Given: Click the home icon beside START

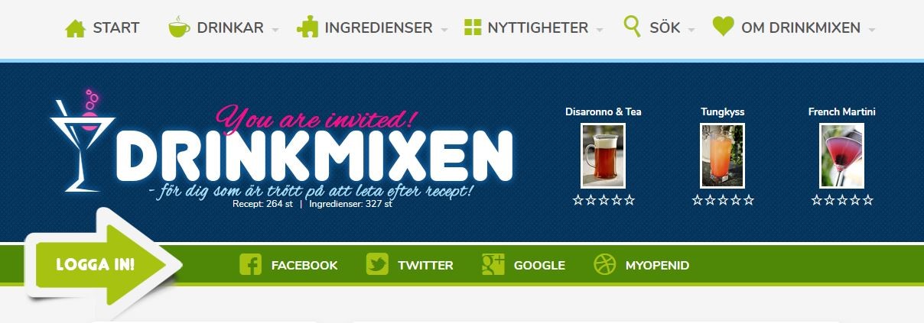Looking at the screenshot, I should click(75, 28).
